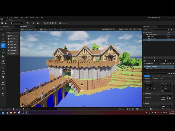
Task: Open Lit view mode dropdown
Action: click(x=121, y=29)
